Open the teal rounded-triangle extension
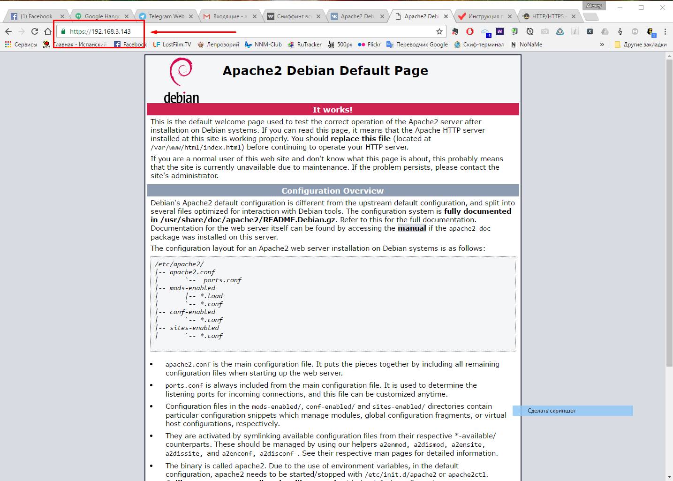The image size is (673, 481). tap(560, 31)
